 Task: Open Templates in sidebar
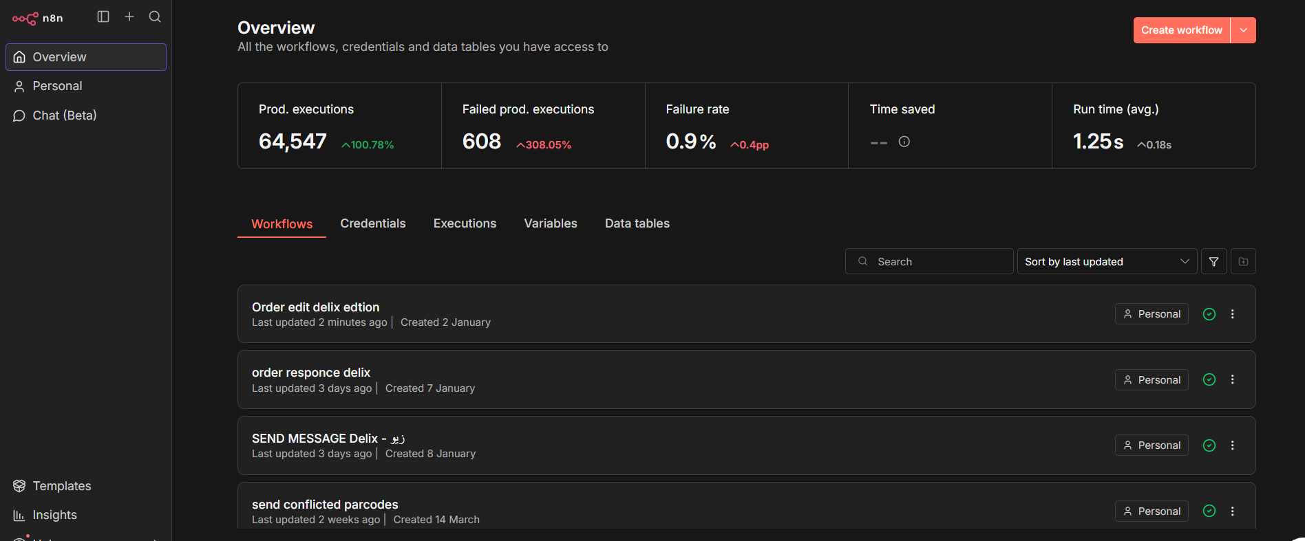point(86,486)
